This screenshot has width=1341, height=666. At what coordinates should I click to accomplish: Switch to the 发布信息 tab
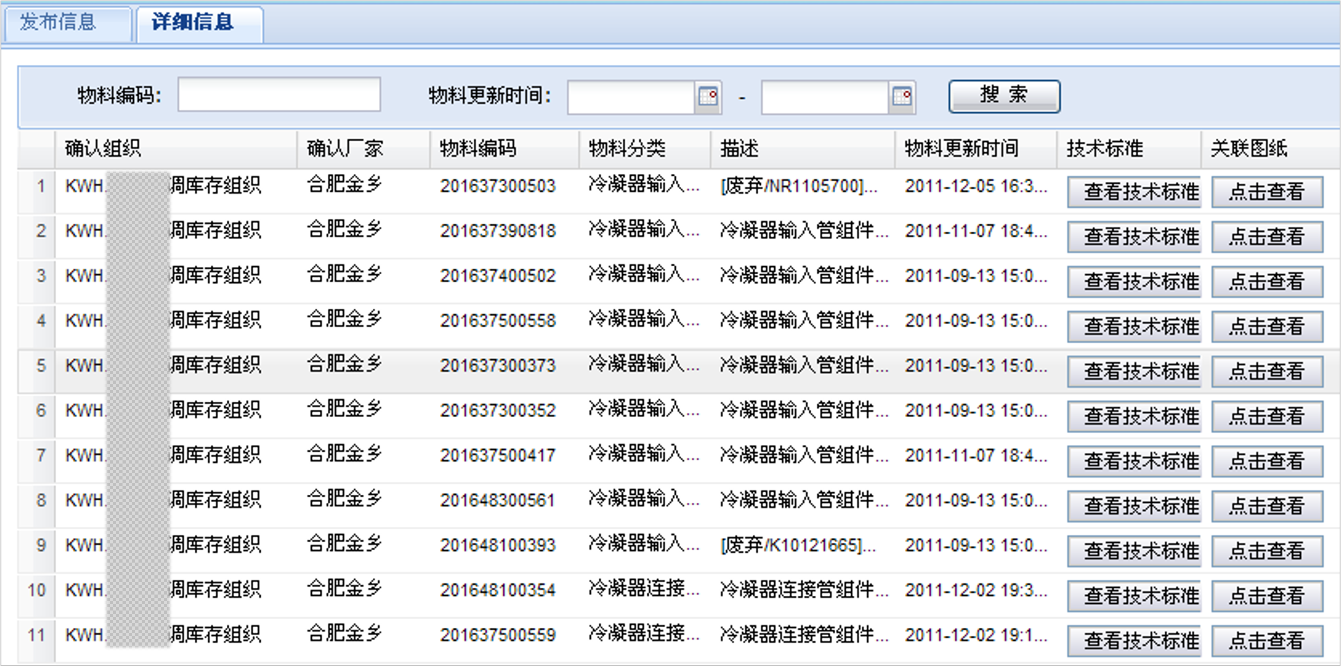point(58,22)
